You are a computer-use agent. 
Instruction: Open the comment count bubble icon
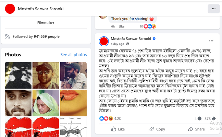tap(199, 118)
